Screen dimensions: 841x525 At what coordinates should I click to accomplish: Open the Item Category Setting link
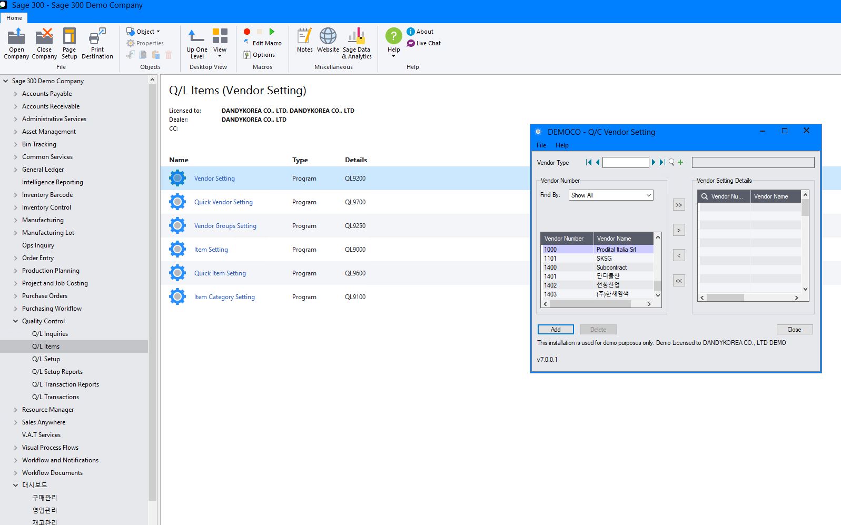224,297
